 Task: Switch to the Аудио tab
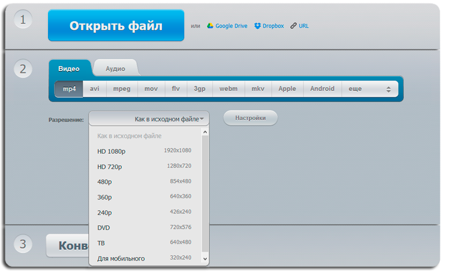(x=115, y=68)
